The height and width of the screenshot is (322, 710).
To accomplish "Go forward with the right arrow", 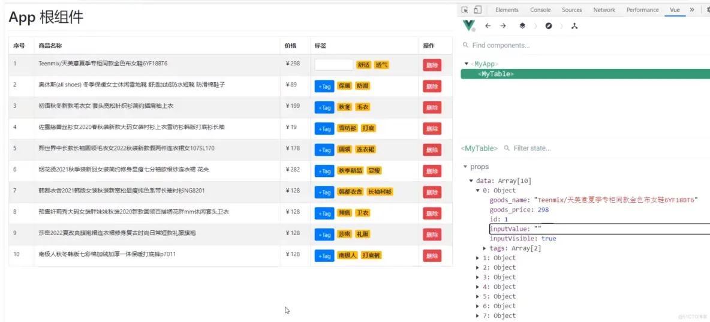I will tap(503, 26).
